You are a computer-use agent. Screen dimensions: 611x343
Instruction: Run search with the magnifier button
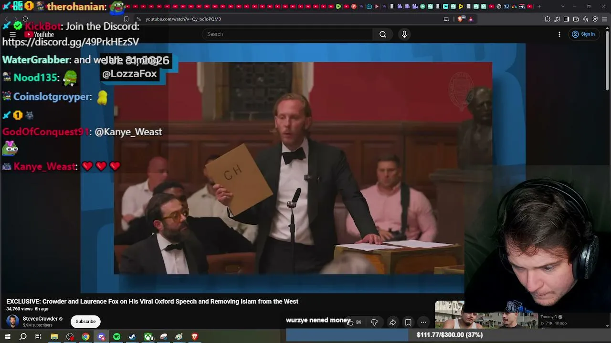click(x=383, y=34)
